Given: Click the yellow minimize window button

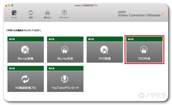Looking at the screenshot, I should pos(9,5).
